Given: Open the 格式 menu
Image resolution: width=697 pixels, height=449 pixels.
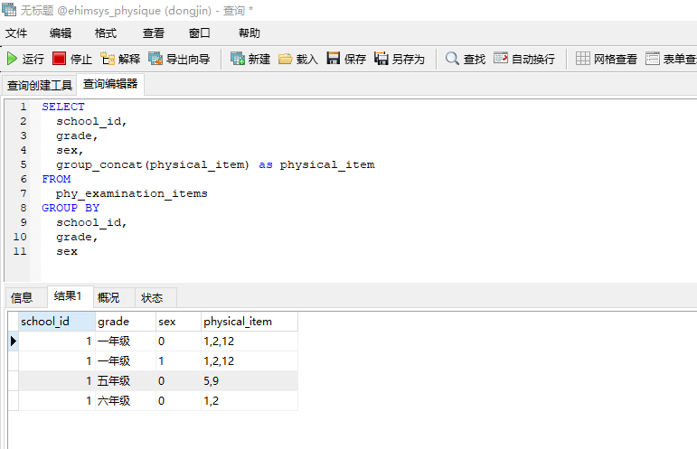Looking at the screenshot, I should pyautogui.click(x=106, y=33).
